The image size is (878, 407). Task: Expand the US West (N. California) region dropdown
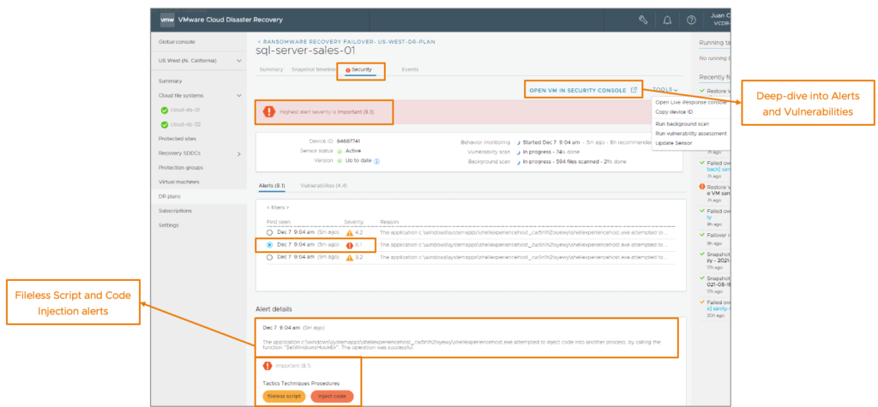(239, 61)
